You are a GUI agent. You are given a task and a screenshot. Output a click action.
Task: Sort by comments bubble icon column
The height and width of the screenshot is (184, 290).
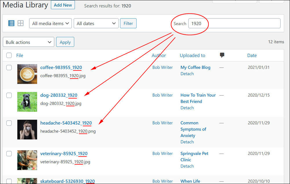click(x=222, y=55)
